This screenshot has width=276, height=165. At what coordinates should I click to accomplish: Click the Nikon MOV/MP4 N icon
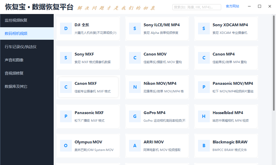135,87
